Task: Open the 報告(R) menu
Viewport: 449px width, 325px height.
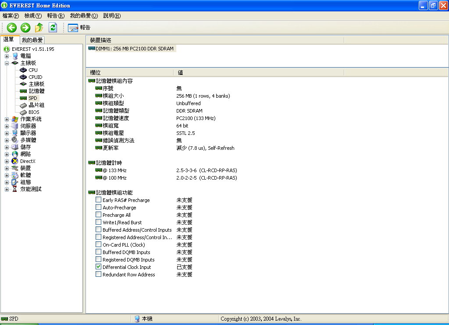Action: (x=56, y=16)
